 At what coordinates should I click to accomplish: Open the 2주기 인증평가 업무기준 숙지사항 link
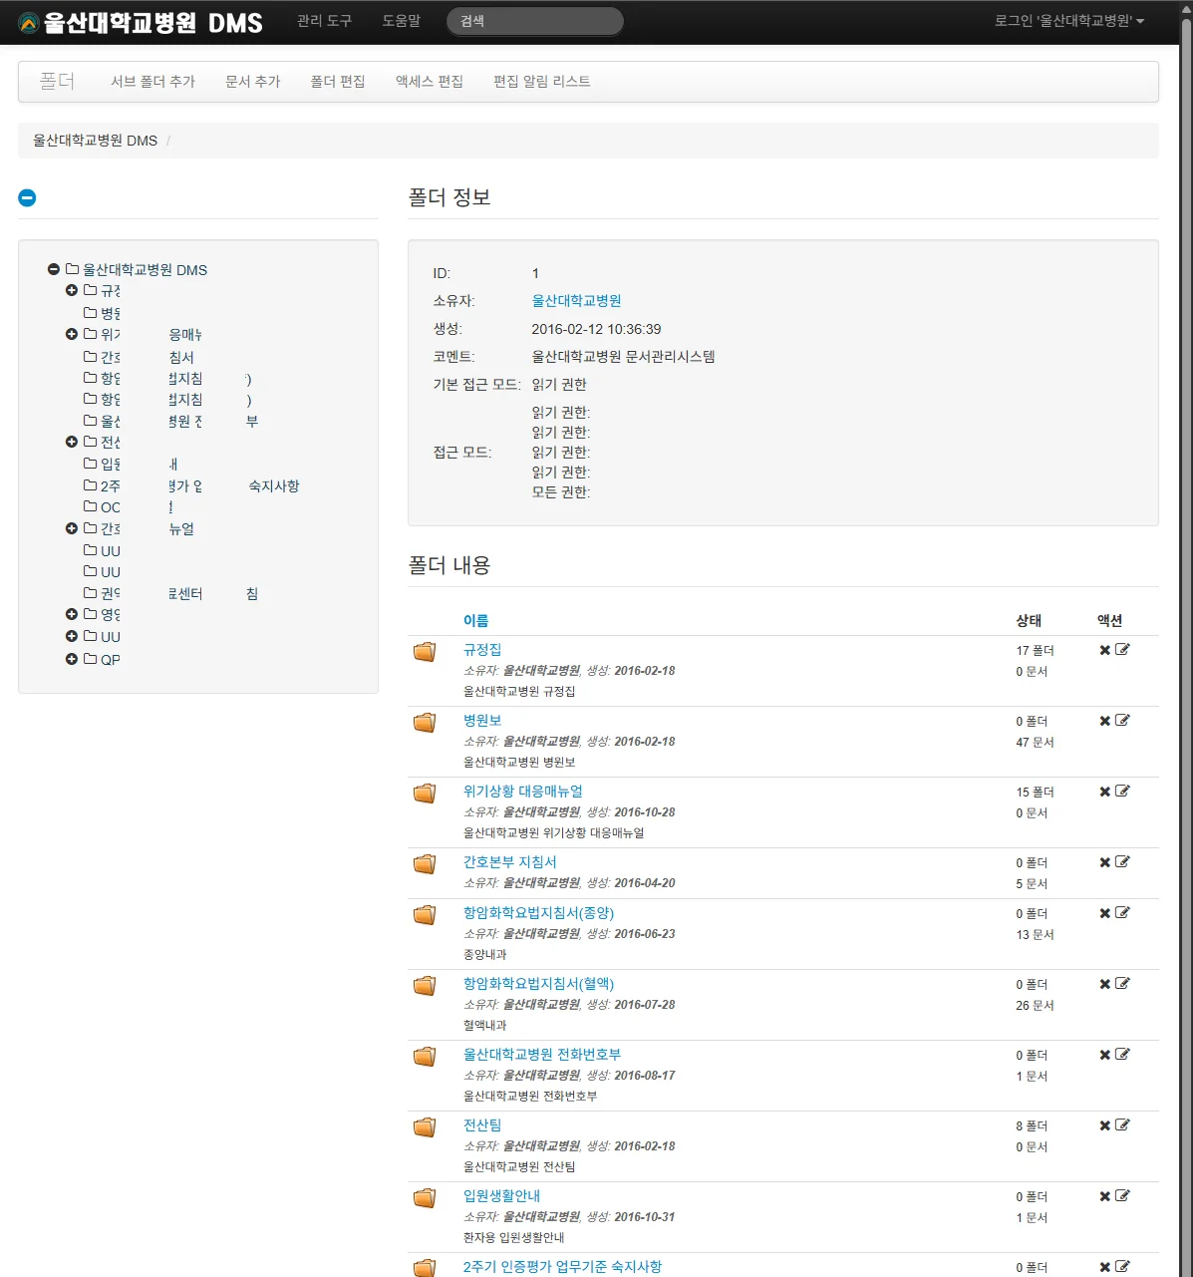point(562,1267)
